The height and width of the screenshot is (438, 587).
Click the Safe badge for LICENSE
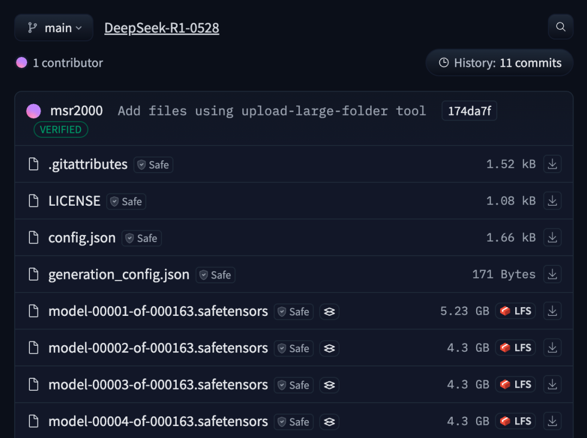(x=127, y=201)
